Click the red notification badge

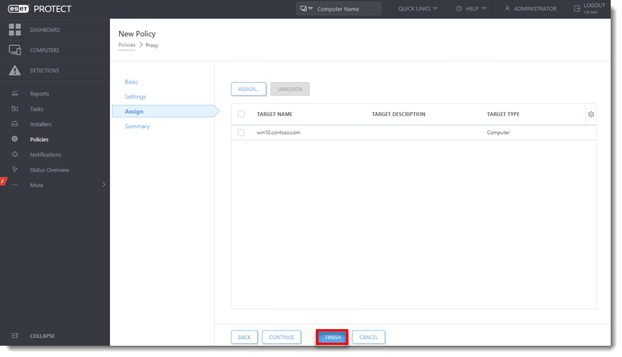[3, 182]
